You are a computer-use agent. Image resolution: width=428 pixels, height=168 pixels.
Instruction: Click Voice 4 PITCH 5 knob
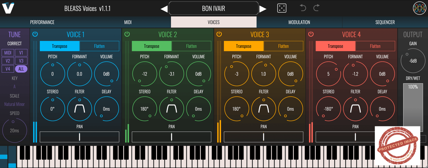coord(328,74)
